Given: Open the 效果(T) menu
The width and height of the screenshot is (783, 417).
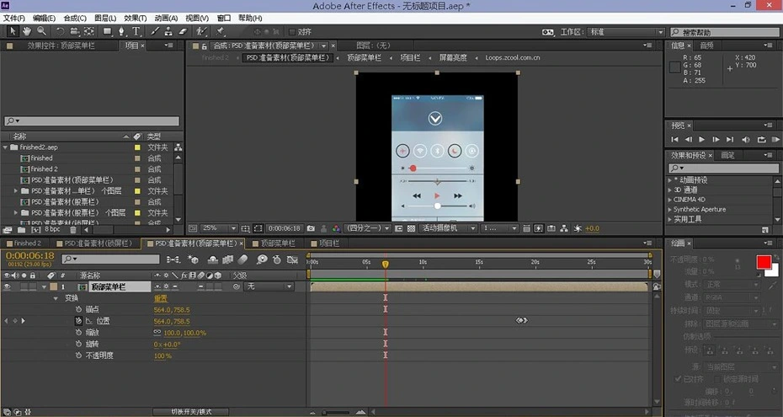Looking at the screenshot, I should click(136, 18).
